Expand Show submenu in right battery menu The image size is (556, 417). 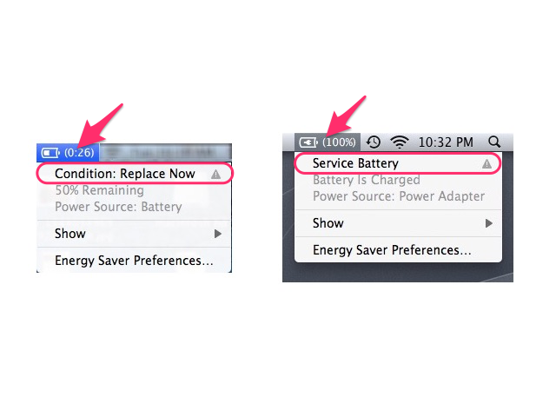pos(398,223)
